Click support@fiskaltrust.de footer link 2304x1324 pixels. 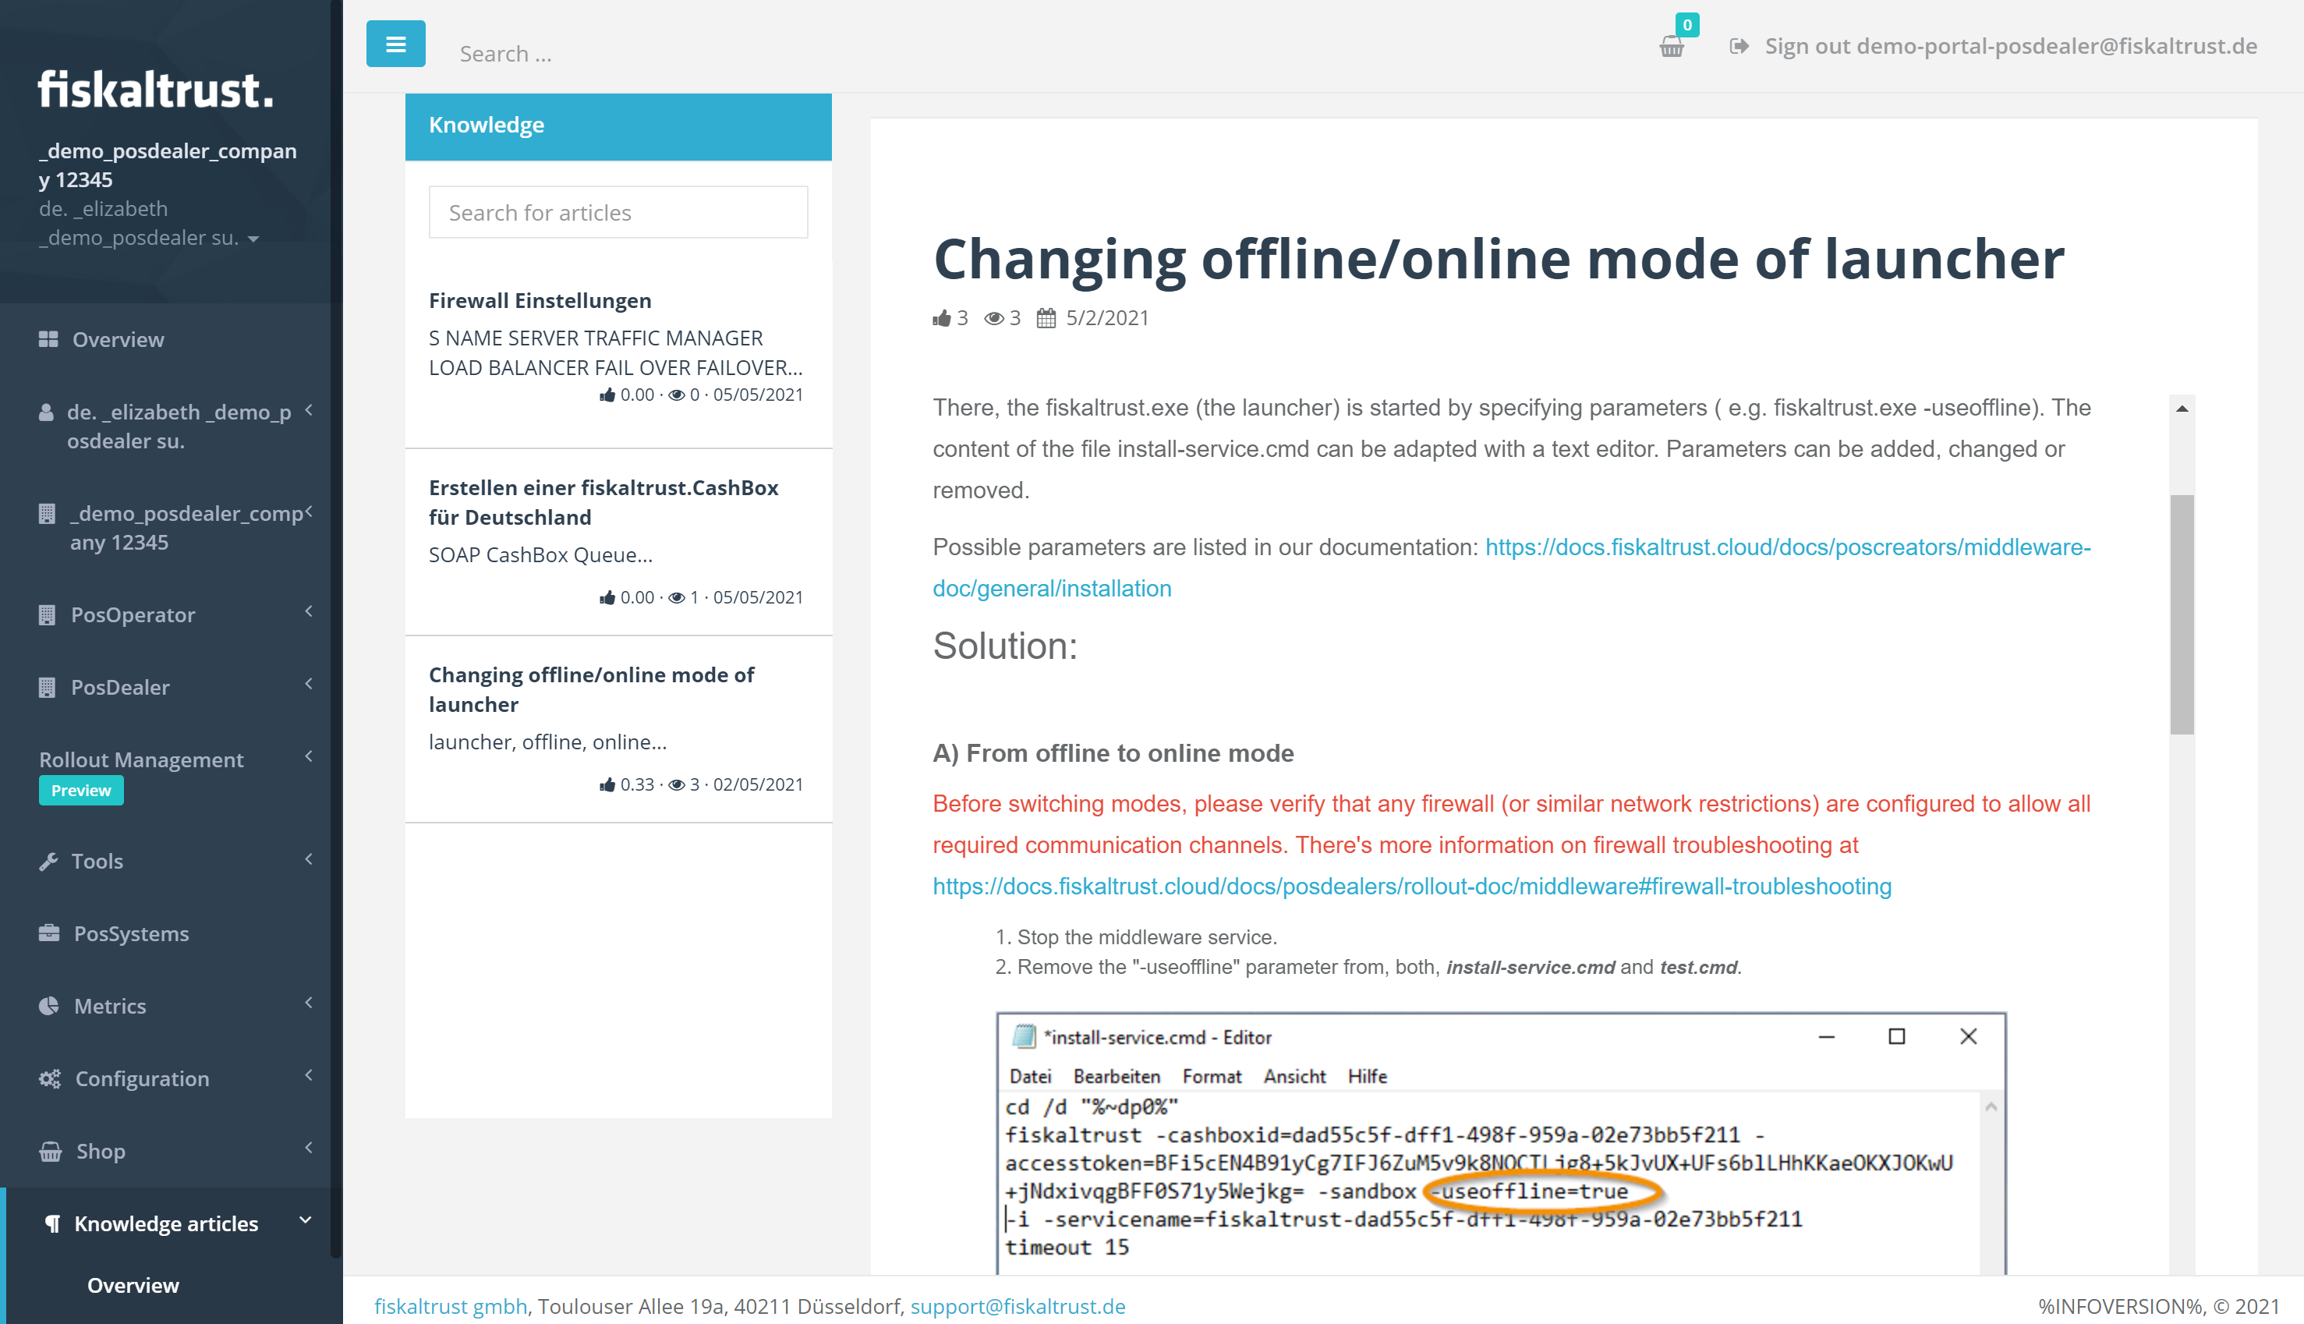click(1018, 1306)
